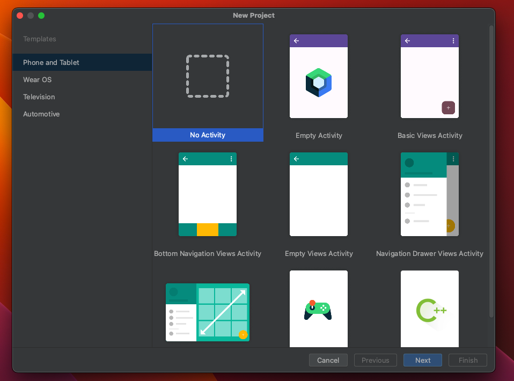Select the No Activity template

pos(208,80)
